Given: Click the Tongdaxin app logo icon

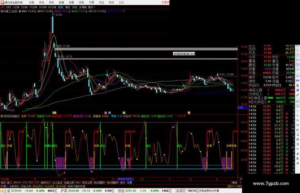Looking at the screenshot, I should (x=2, y=2).
